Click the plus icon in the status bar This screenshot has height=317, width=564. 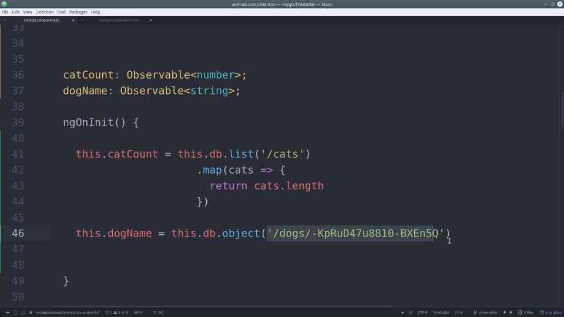pos(8,312)
